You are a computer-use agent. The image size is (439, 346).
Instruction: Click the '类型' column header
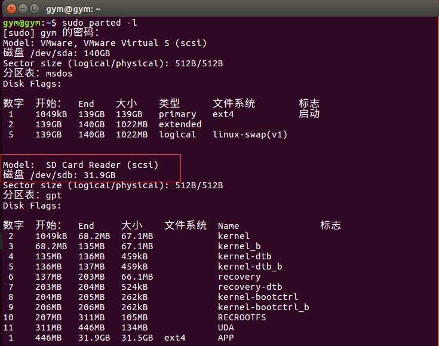[170, 103]
